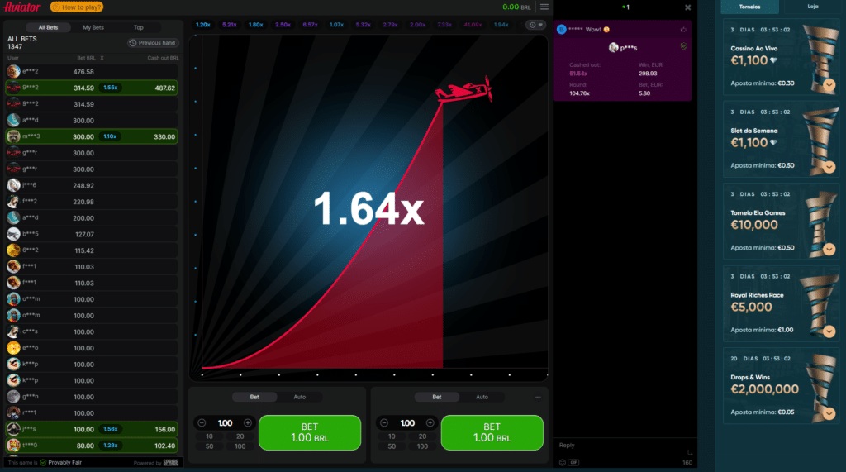This screenshot has width=846, height=472.
Task: Click the avatar of user e***2
Action: [x=13, y=71]
